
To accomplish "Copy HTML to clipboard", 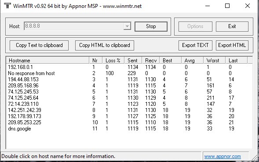I will (105, 45).
